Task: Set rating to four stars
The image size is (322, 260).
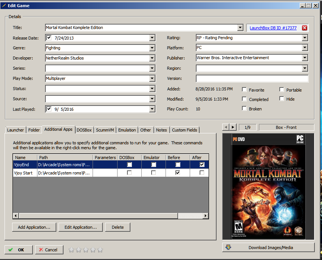Action: [x=93, y=250]
